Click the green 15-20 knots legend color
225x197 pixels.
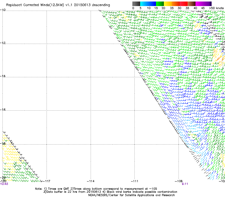160,4
